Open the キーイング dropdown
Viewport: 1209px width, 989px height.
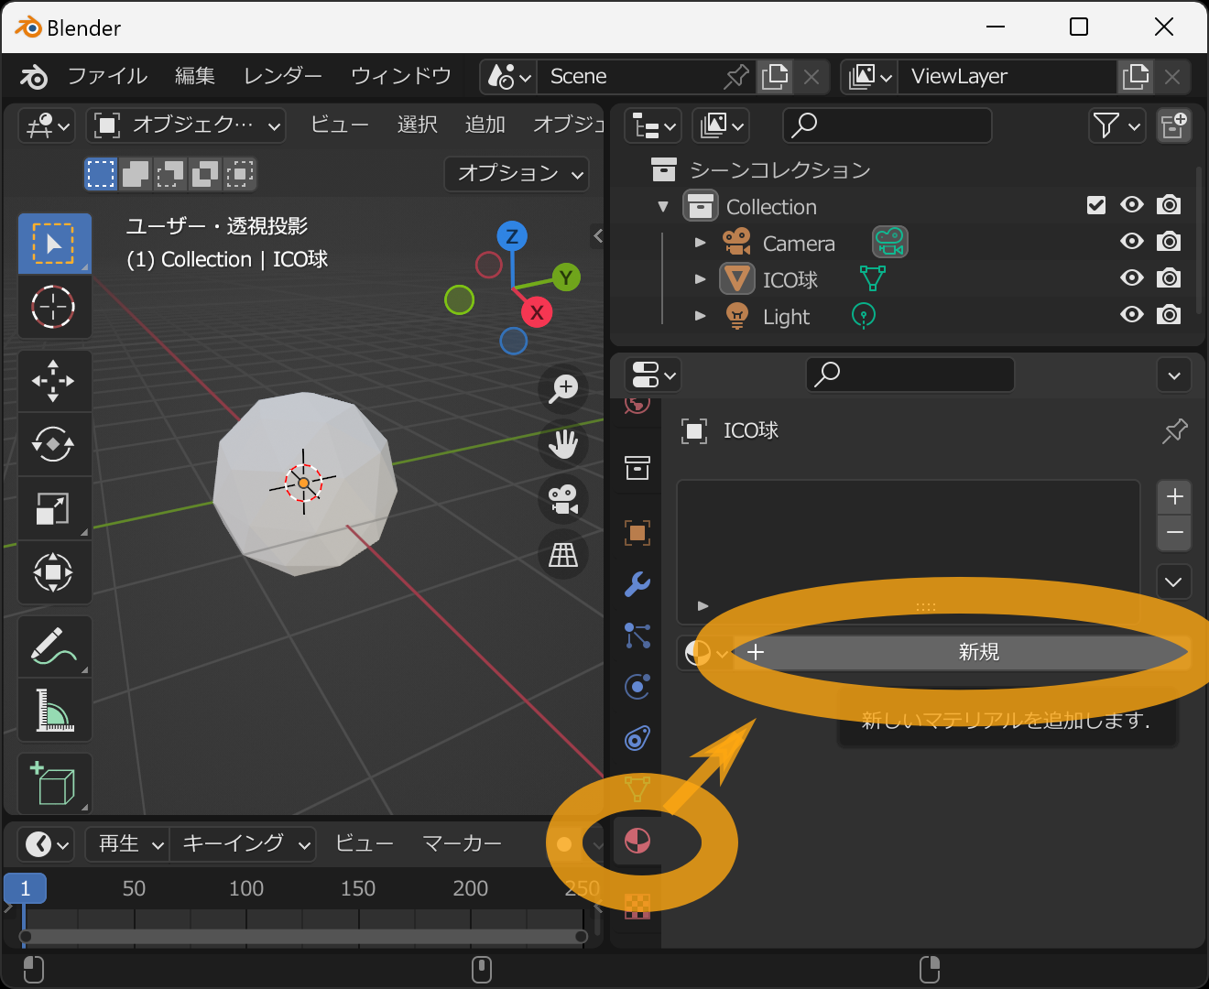pyautogui.click(x=244, y=844)
